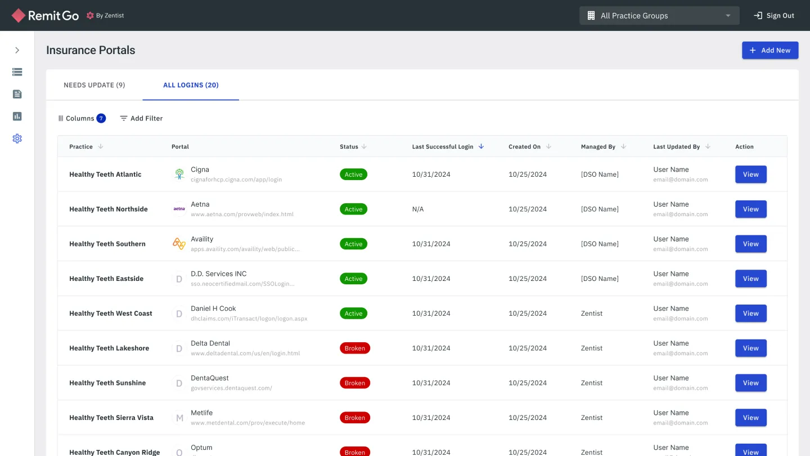View the Healthy Teeth Atlantic login
Viewport: 810px width, 456px height.
tap(750, 175)
